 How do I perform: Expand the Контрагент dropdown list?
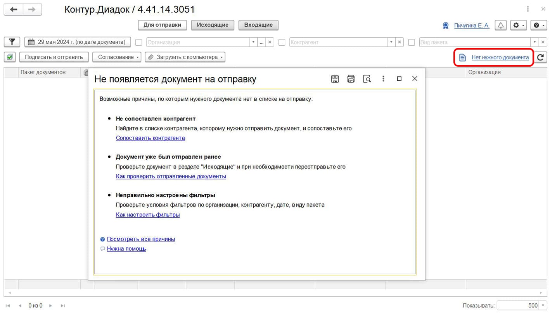pos(391,42)
